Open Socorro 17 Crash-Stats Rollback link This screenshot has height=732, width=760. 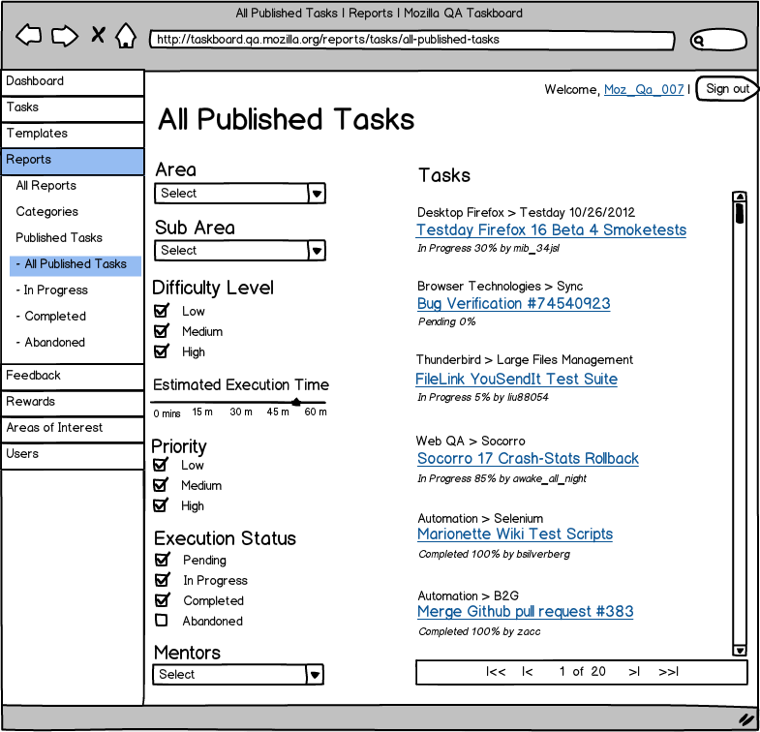pos(528,459)
